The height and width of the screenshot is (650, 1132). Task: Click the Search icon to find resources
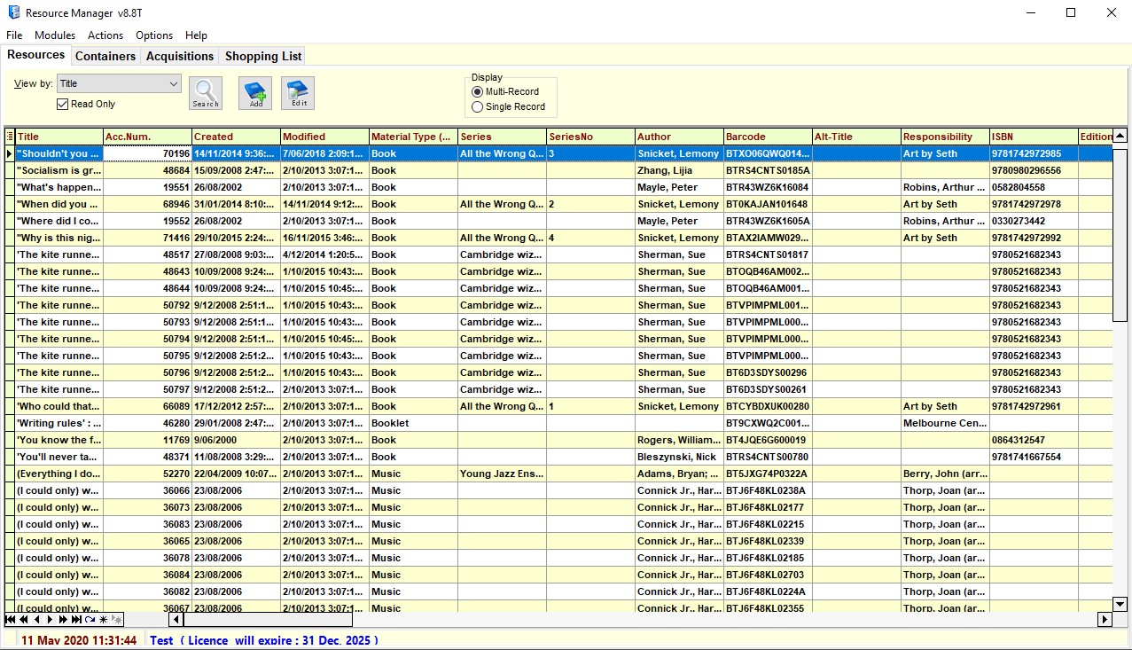[205, 92]
